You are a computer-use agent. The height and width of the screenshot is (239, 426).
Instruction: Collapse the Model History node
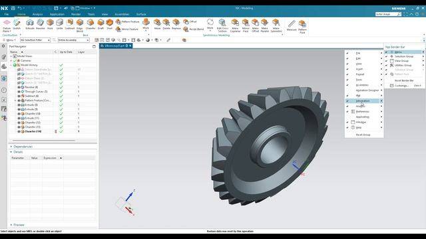coord(11,65)
